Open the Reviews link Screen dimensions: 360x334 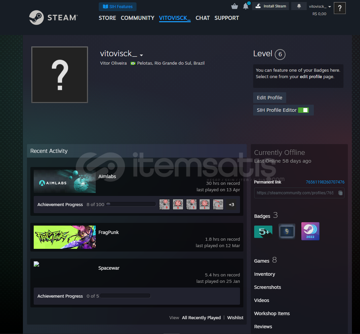263,327
